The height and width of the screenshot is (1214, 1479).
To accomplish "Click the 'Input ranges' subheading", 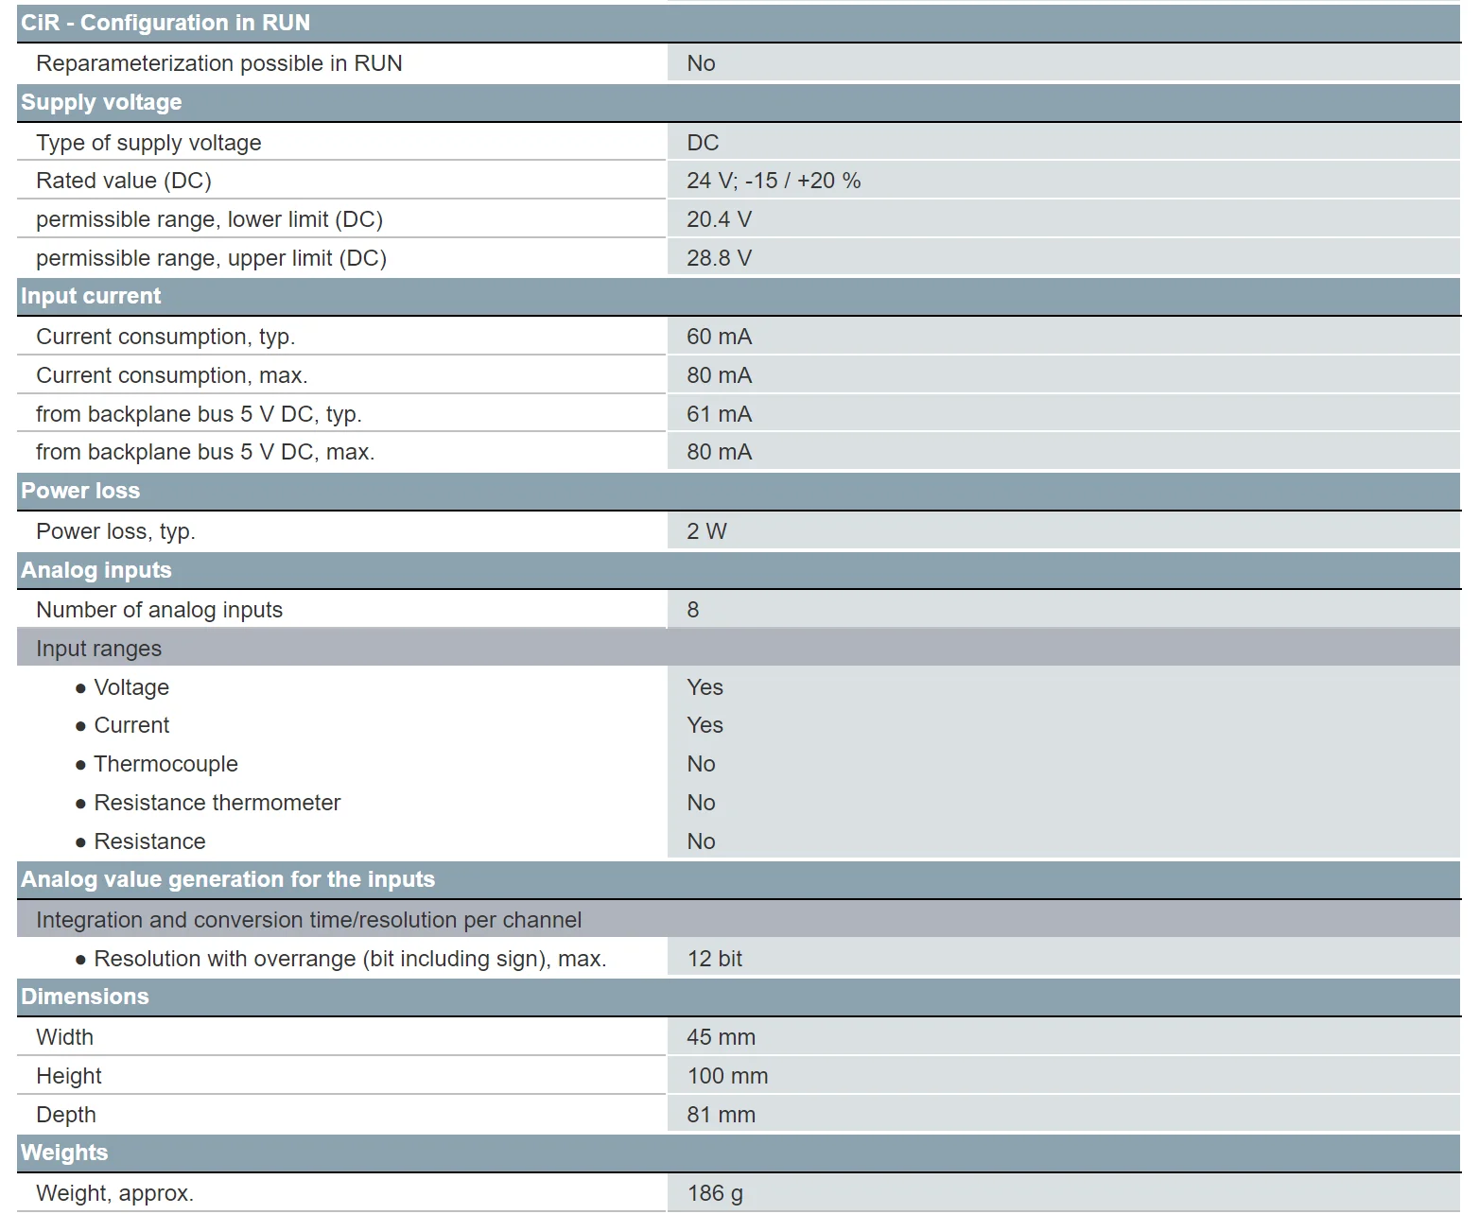I will pos(98,649).
